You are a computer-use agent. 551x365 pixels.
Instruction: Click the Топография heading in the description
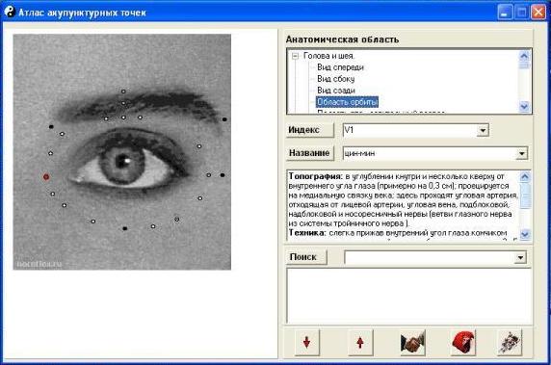coord(315,176)
